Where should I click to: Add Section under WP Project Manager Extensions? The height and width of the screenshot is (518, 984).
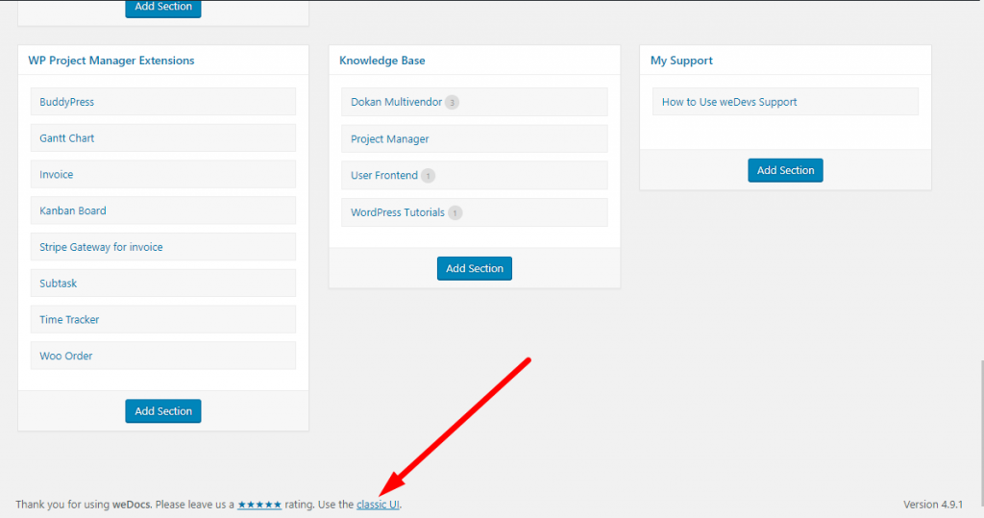163,411
